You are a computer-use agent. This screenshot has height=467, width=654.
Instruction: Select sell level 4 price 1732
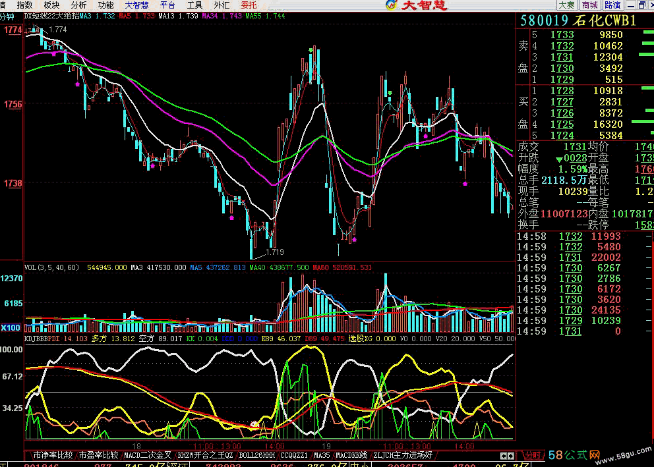tap(562, 46)
